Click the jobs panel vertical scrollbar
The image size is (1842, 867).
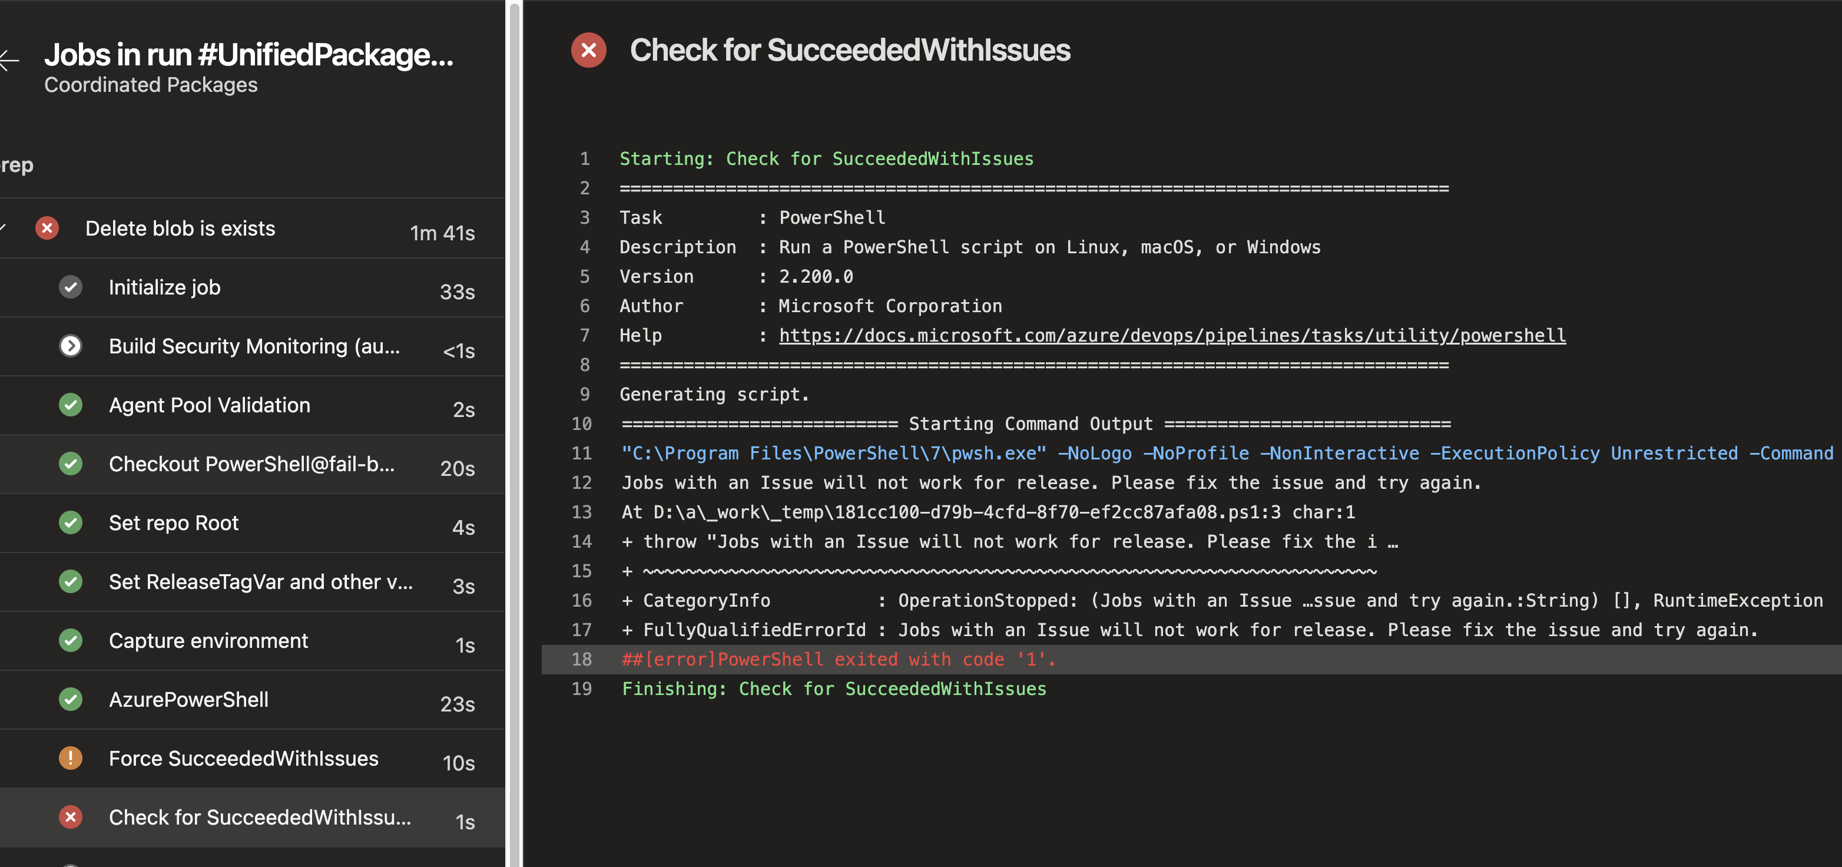click(x=513, y=434)
